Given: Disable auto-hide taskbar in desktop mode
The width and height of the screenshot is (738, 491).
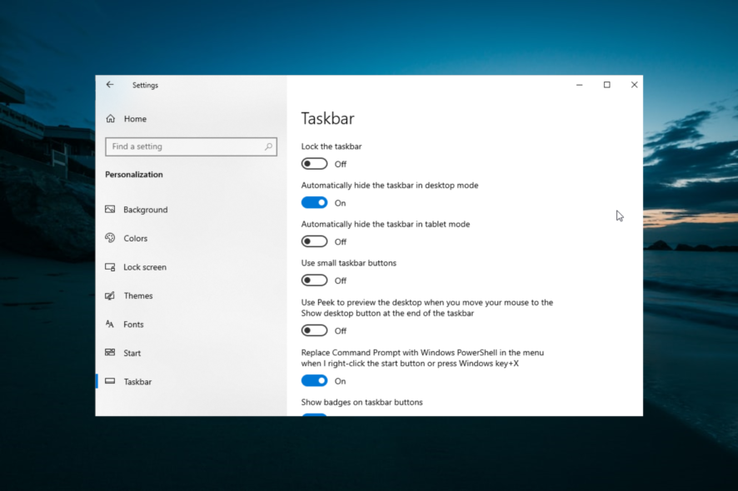Looking at the screenshot, I should (x=314, y=203).
